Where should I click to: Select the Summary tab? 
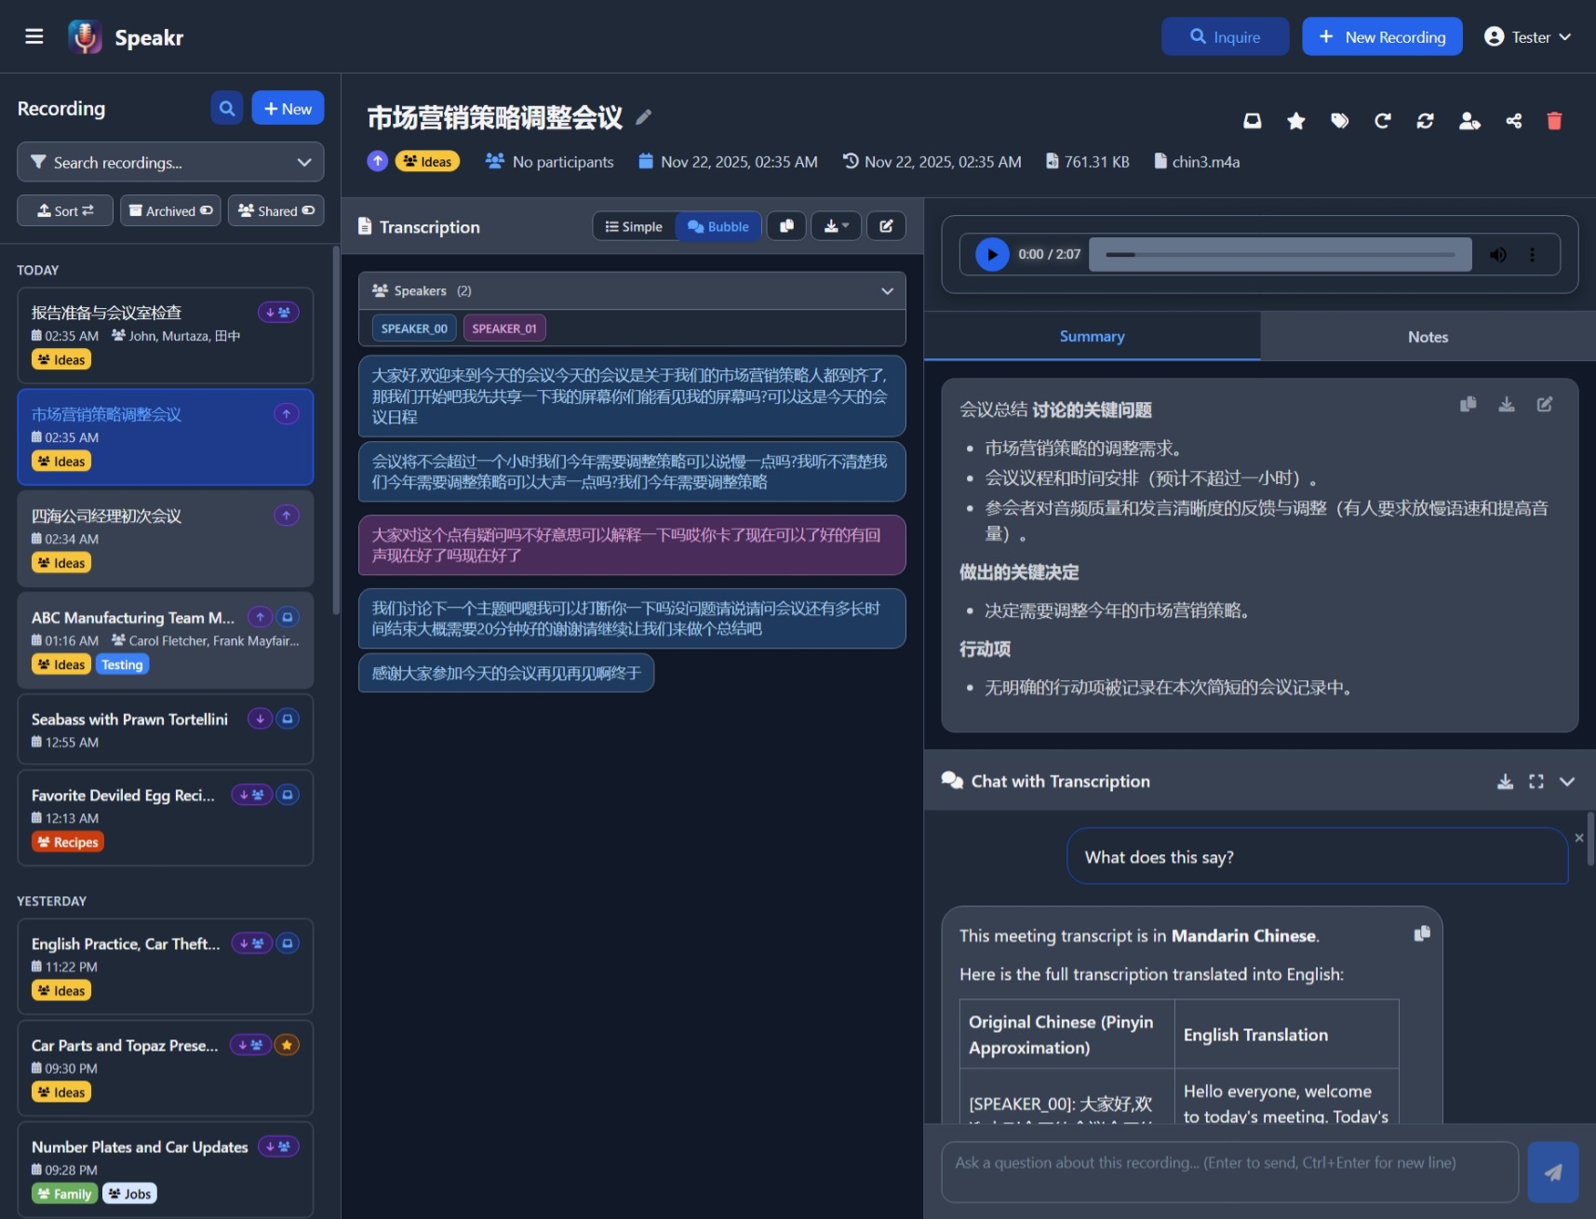click(x=1092, y=337)
